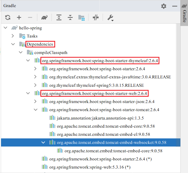This screenshot has height=173, width=188.
Task: Expand spring-boot-starter:2.6.4 under thymeleaf
Action: (x=35, y=69)
